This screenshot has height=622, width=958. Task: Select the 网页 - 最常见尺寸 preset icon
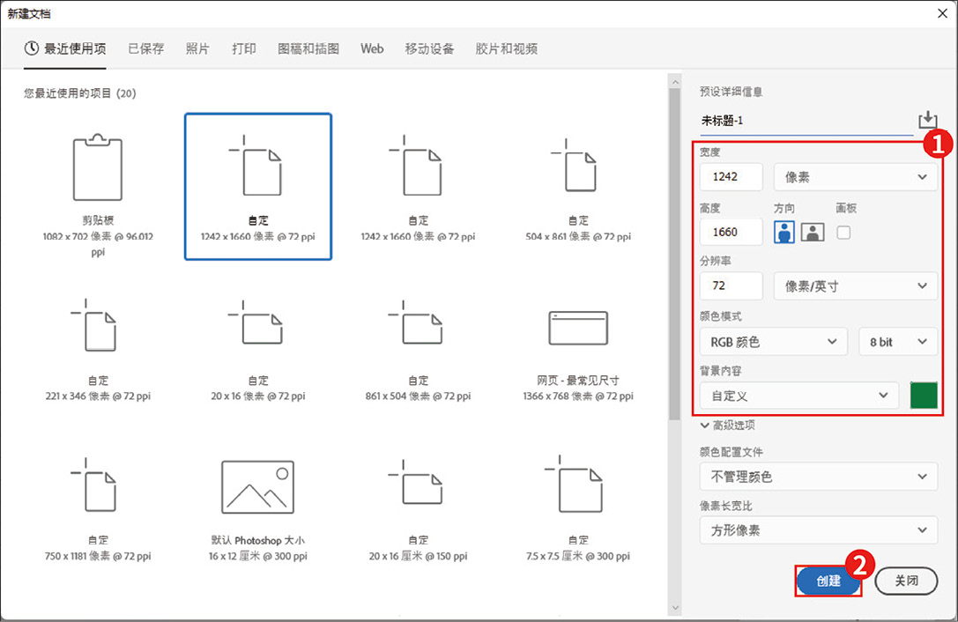point(577,328)
